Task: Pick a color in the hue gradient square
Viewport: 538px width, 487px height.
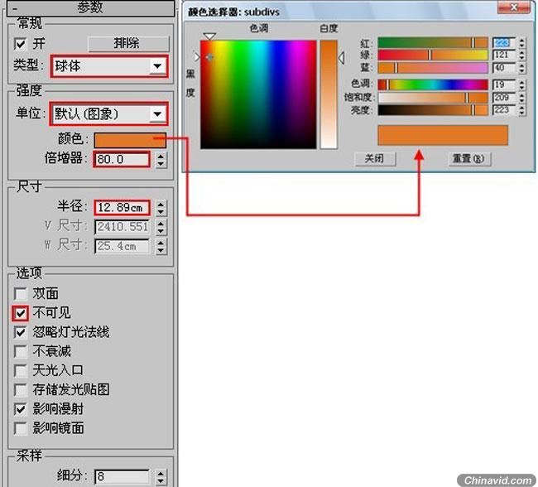Action: click(258, 94)
